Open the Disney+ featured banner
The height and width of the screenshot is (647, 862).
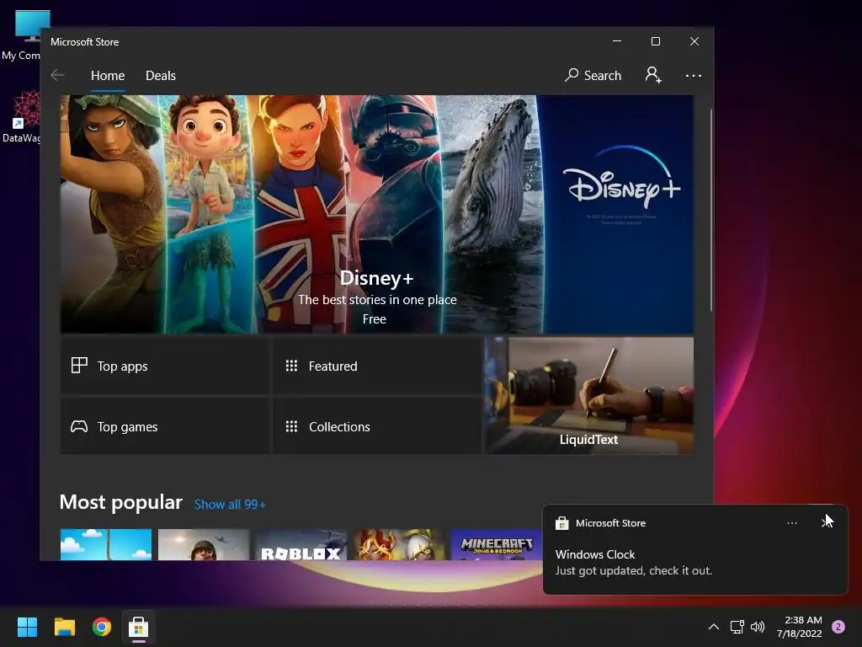coord(376,215)
